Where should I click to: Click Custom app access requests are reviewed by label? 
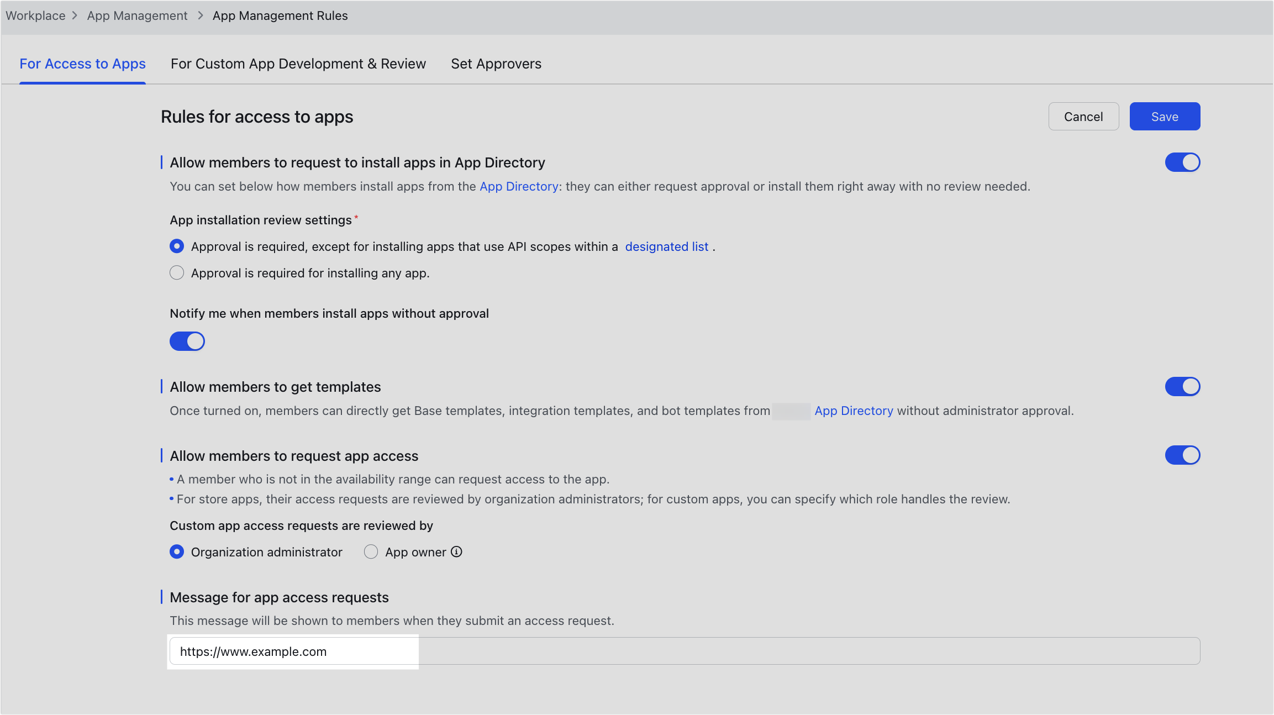[x=301, y=525]
